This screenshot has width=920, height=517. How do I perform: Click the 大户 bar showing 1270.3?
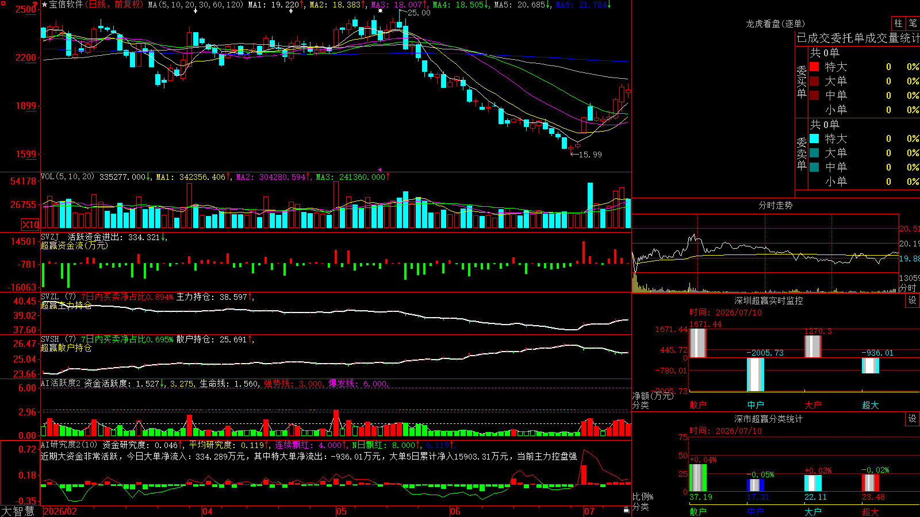[813, 346]
